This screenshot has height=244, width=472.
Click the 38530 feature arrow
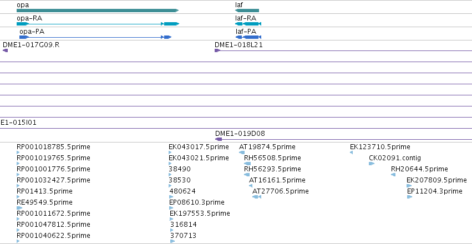pos(170,186)
